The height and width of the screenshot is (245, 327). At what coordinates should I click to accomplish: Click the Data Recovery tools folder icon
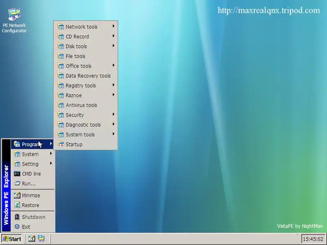click(60, 76)
